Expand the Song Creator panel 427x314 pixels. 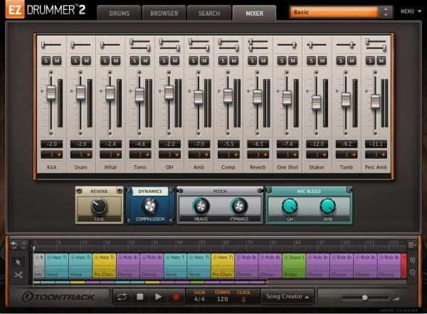point(288,296)
